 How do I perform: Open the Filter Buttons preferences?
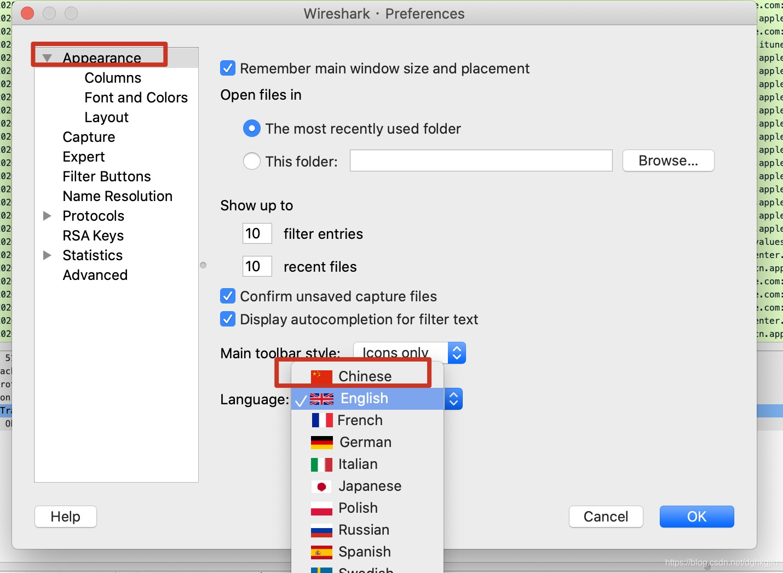(x=107, y=176)
